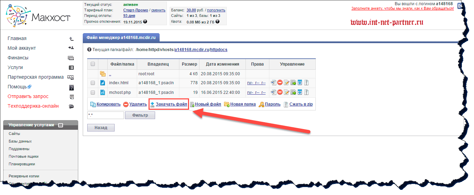Open the parent folder via folder icon
Image resolution: width=474 pixels, height=195 pixels.
click(103, 74)
